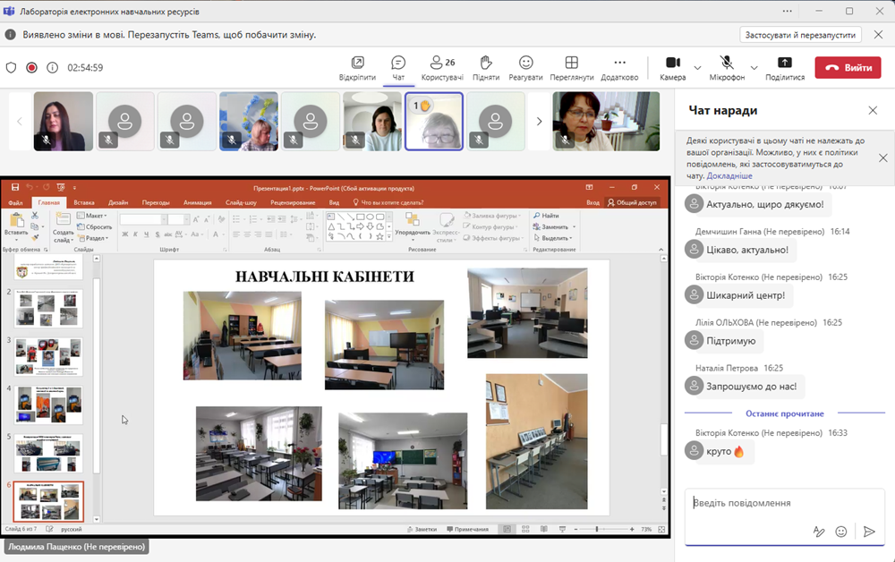Close the Чат наради panel
Image resolution: width=895 pixels, height=562 pixels.
pyautogui.click(x=873, y=110)
